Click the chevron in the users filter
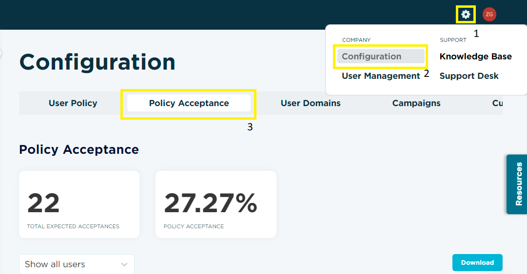Image resolution: width=527 pixels, height=274 pixels. pos(124,264)
